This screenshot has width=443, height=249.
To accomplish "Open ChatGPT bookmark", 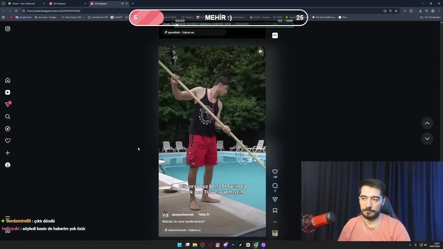I will coord(117,17).
